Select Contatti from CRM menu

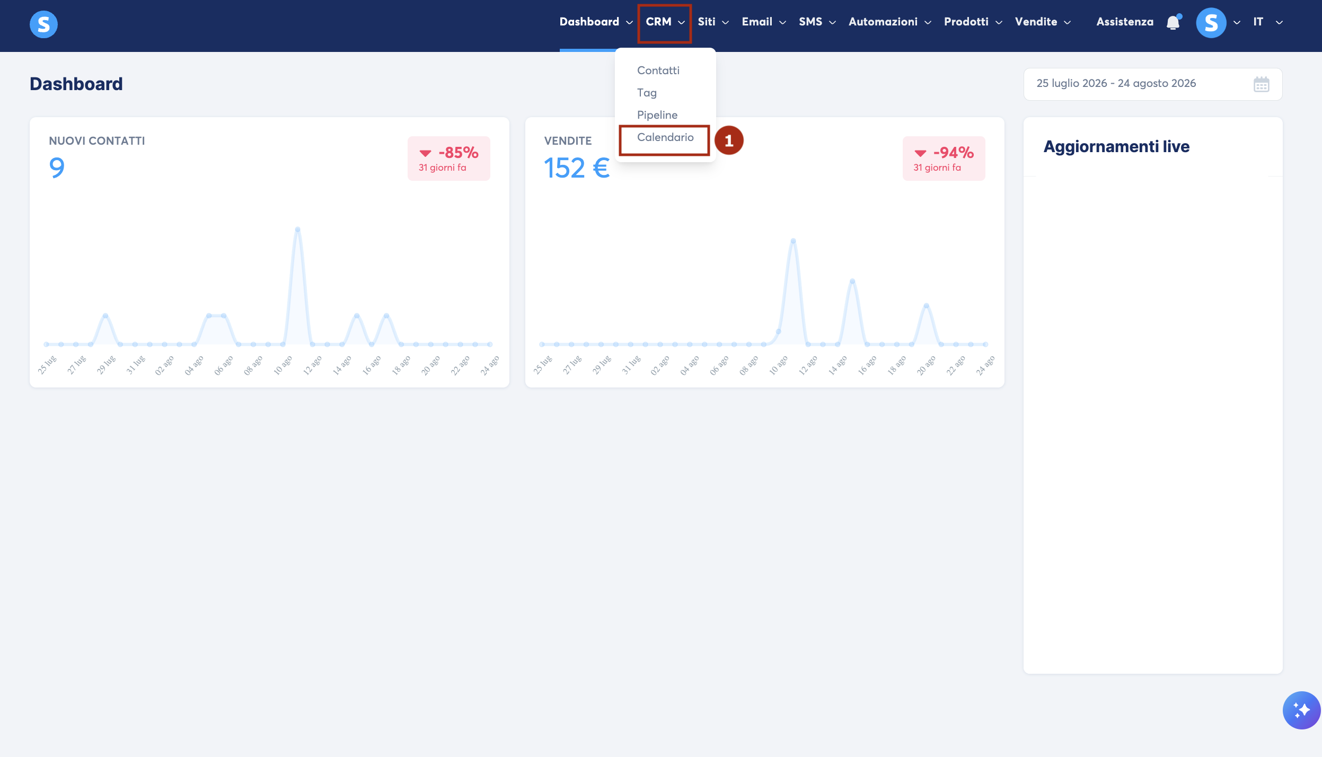pyautogui.click(x=658, y=71)
